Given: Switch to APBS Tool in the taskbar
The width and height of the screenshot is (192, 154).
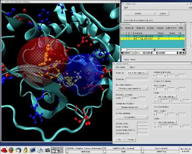Looking at the screenshot, I should (160, 152).
